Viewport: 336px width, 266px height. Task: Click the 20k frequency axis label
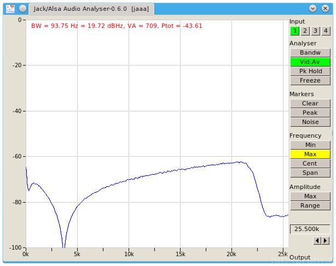(x=231, y=254)
